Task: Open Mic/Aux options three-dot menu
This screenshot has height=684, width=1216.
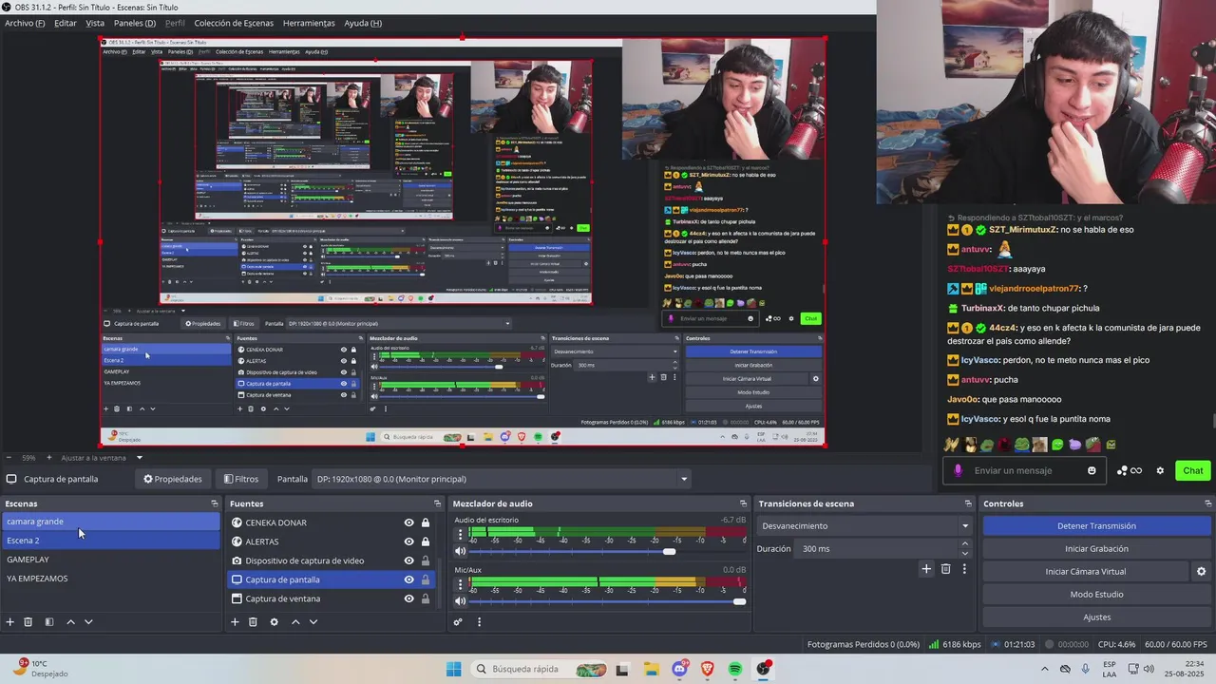Action: click(x=461, y=585)
